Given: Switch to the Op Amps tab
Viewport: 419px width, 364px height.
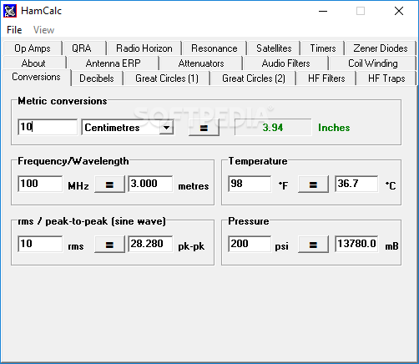Looking at the screenshot, I should point(33,48).
